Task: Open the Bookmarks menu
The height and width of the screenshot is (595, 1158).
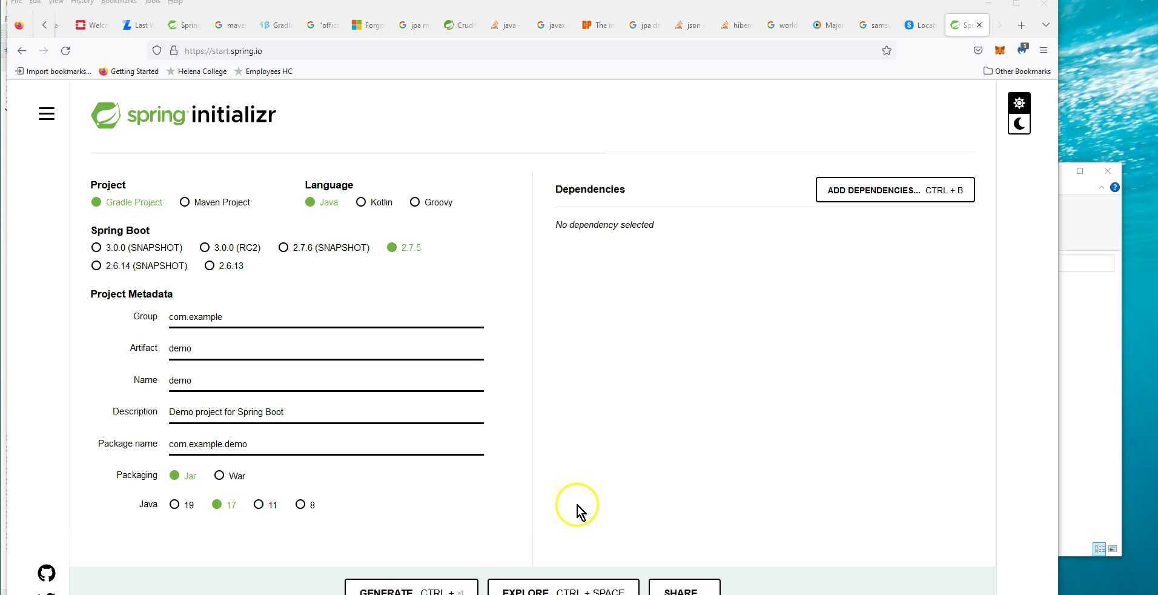Action: click(x=119, y=2)
